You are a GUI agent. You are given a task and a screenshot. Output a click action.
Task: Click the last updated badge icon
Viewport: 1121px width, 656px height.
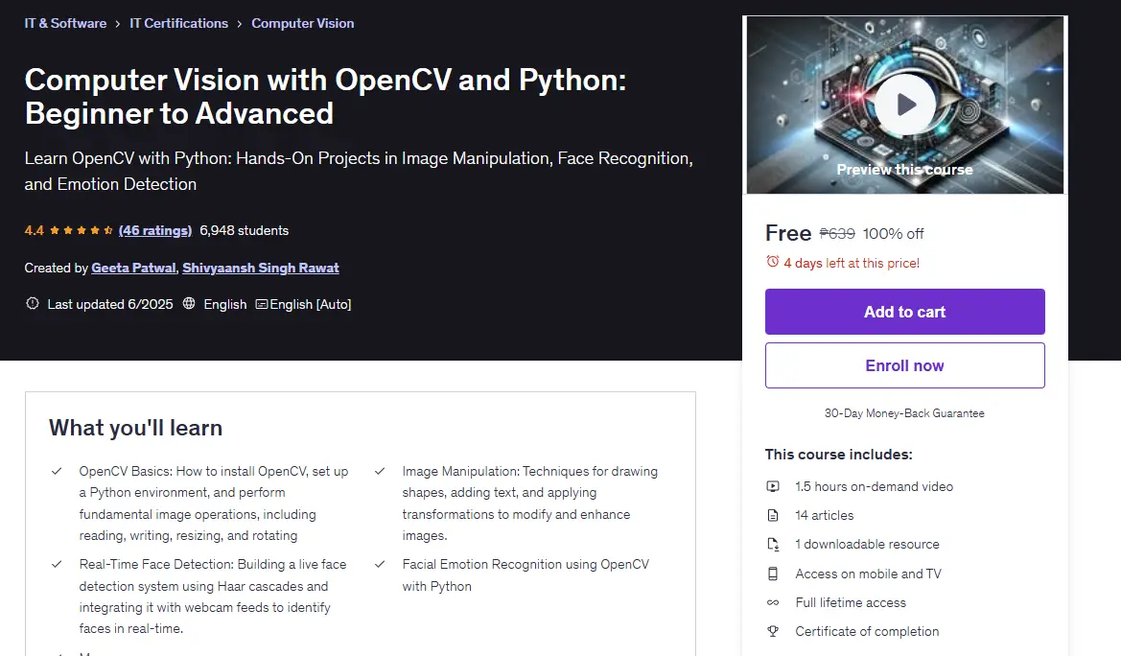pyautogui.click(x=33, y=303)
